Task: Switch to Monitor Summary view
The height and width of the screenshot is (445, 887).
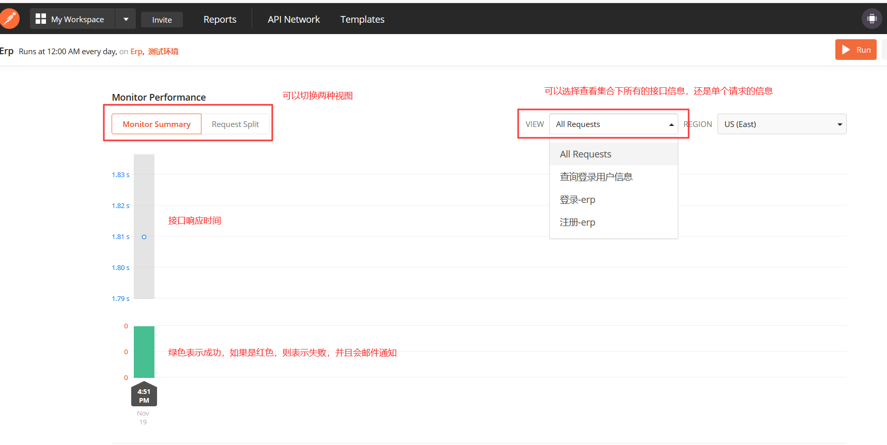Action: [157, 124]
